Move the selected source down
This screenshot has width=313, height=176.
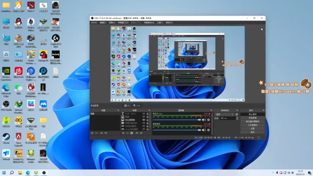point(141,133)
